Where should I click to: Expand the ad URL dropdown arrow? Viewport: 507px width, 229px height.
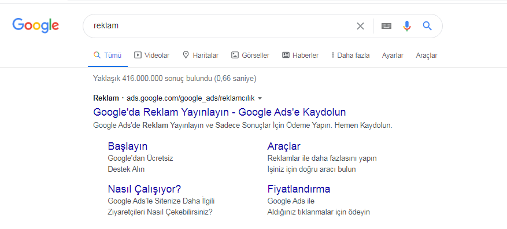pyautogui.click(x=260, y=98)
